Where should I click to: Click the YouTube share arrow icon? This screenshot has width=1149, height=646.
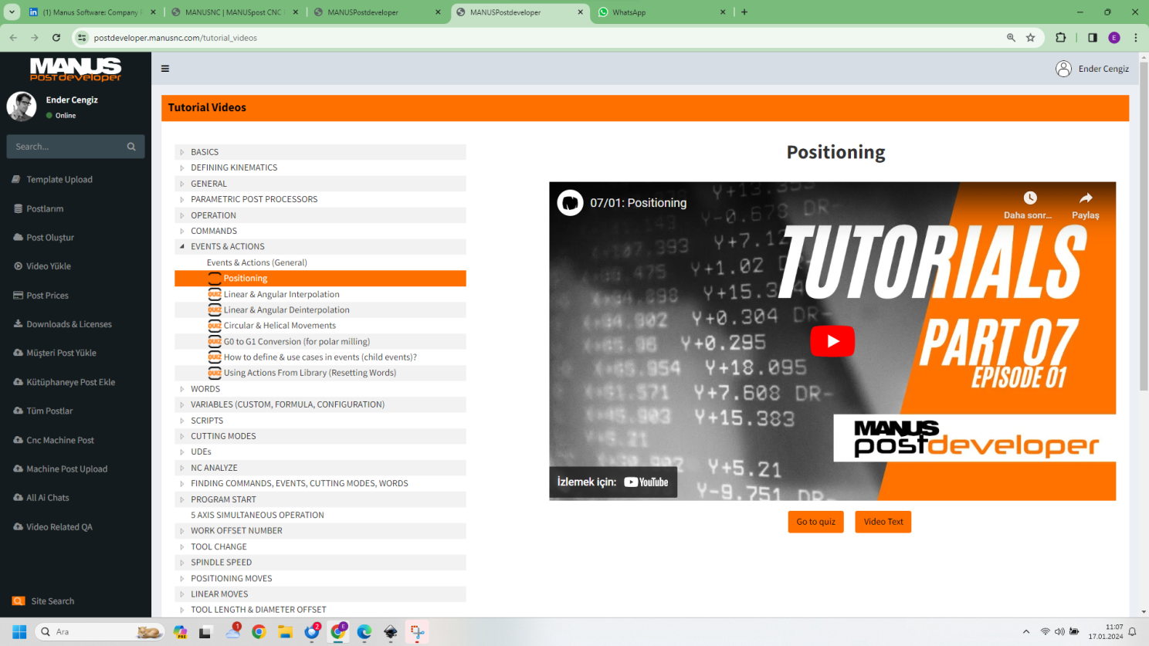click(1085, 198)
